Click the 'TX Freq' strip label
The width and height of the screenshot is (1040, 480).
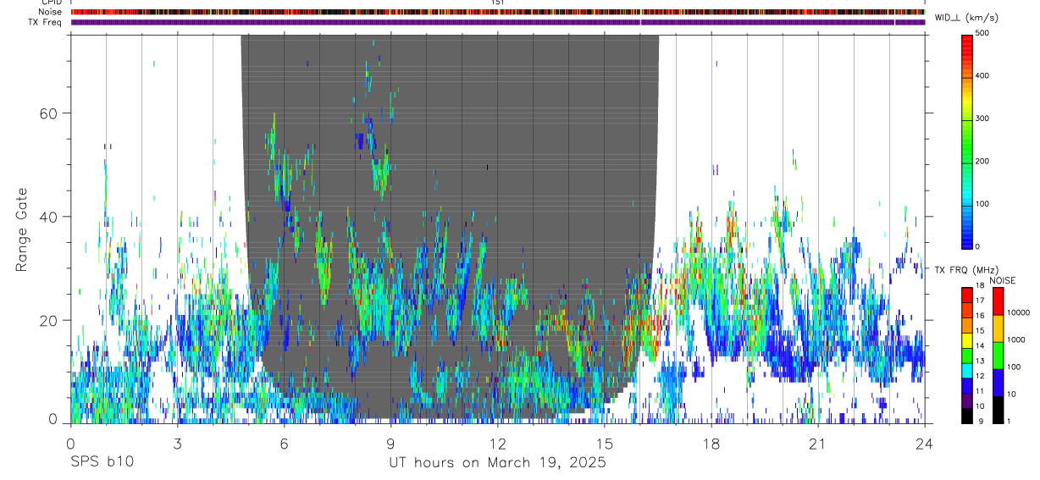[46, 22]
